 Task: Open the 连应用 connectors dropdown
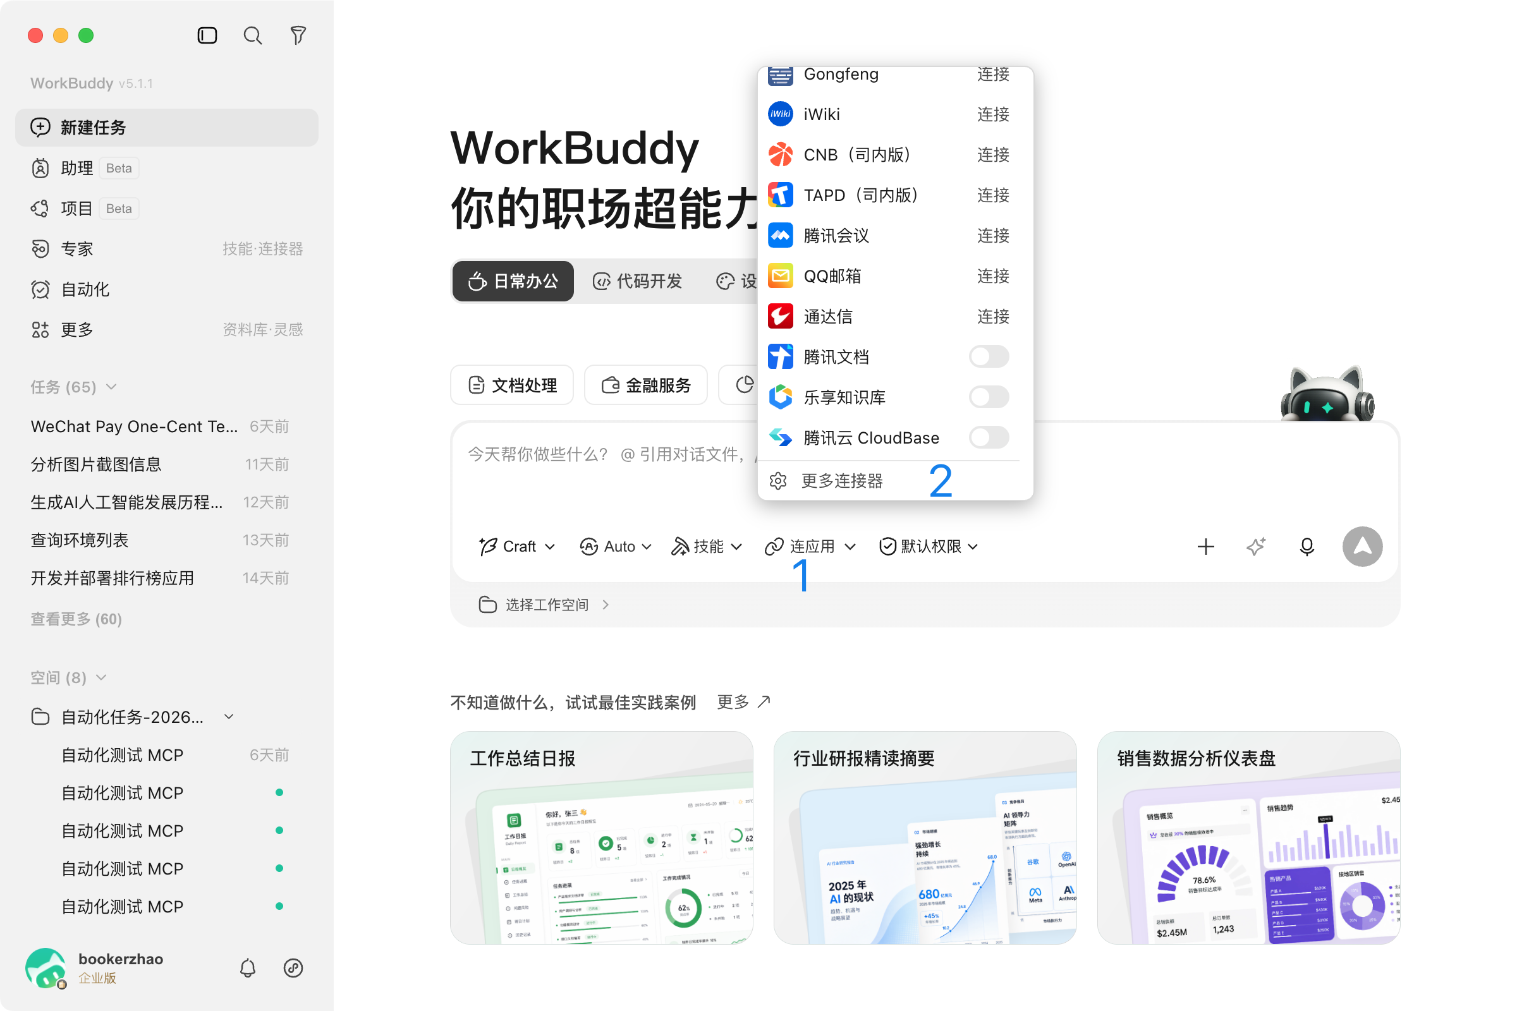pos(810,547)
